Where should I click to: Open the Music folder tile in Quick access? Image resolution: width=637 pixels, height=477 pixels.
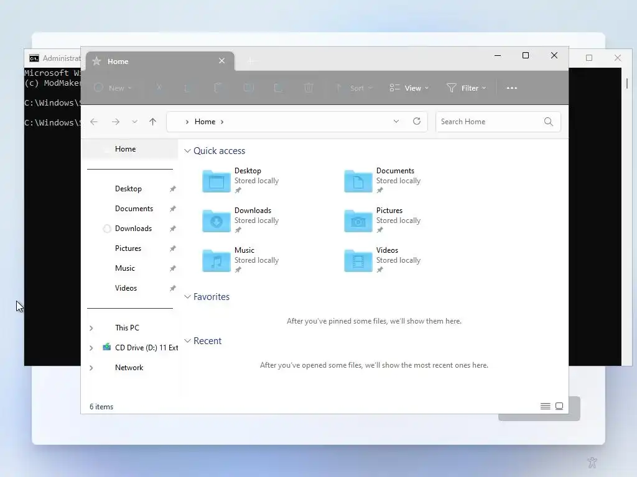(x=241, y=260)
